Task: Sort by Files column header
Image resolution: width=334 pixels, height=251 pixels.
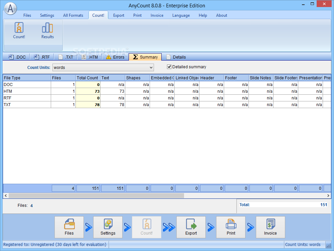Action: (x=63, y=78)
